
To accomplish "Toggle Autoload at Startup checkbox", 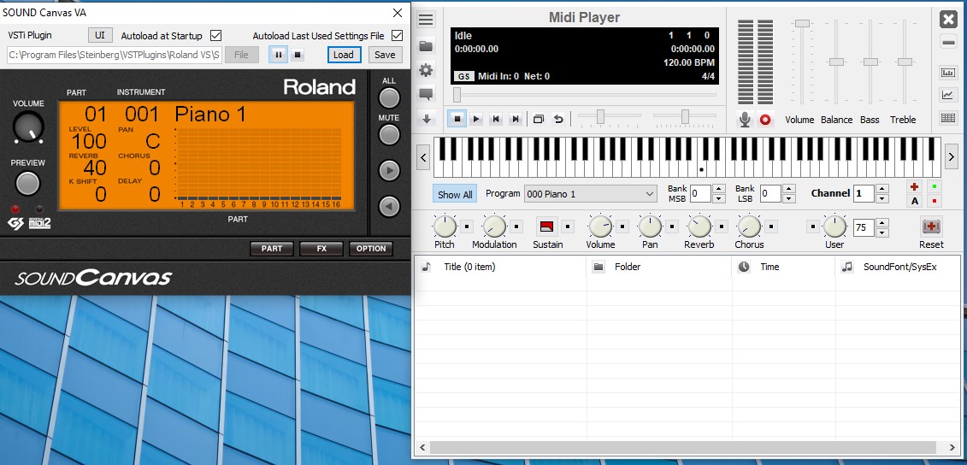I will coord(215,35).
